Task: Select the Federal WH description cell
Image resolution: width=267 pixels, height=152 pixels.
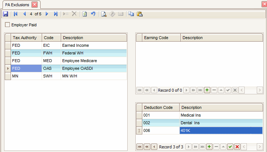Action: [x=93, y=53]
